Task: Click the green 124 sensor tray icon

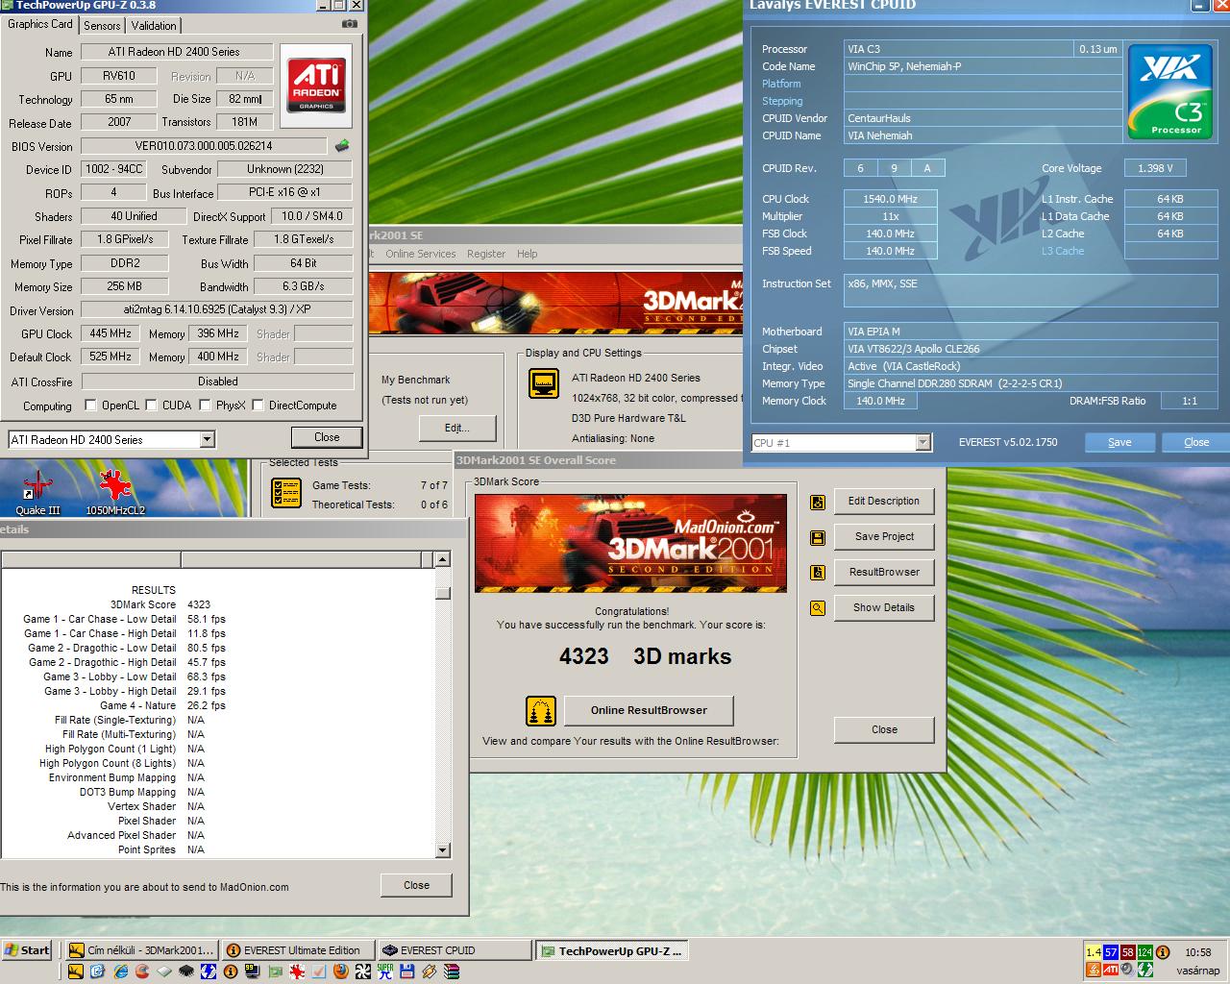Action: point(1145,952)
